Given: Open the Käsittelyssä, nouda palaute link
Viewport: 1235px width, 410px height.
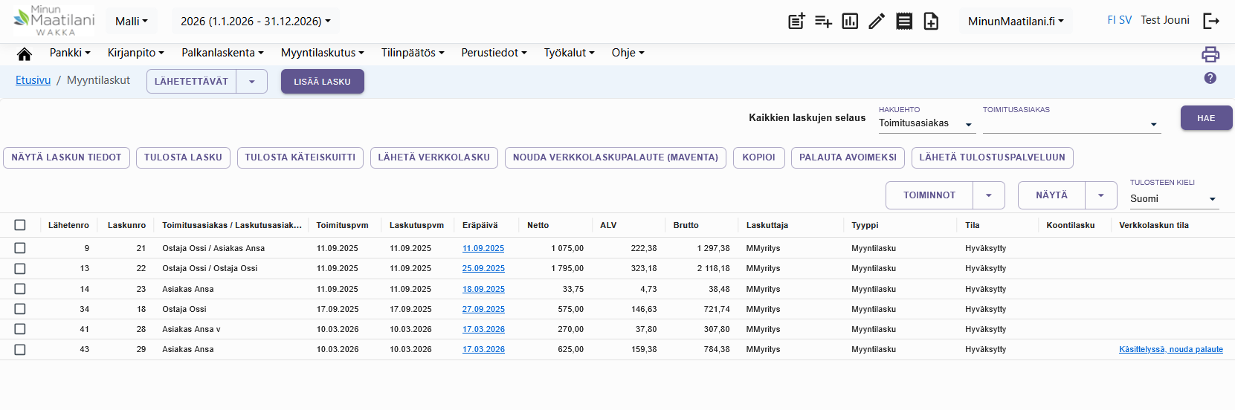Looking at the screenshot, I should (1171, 349).
